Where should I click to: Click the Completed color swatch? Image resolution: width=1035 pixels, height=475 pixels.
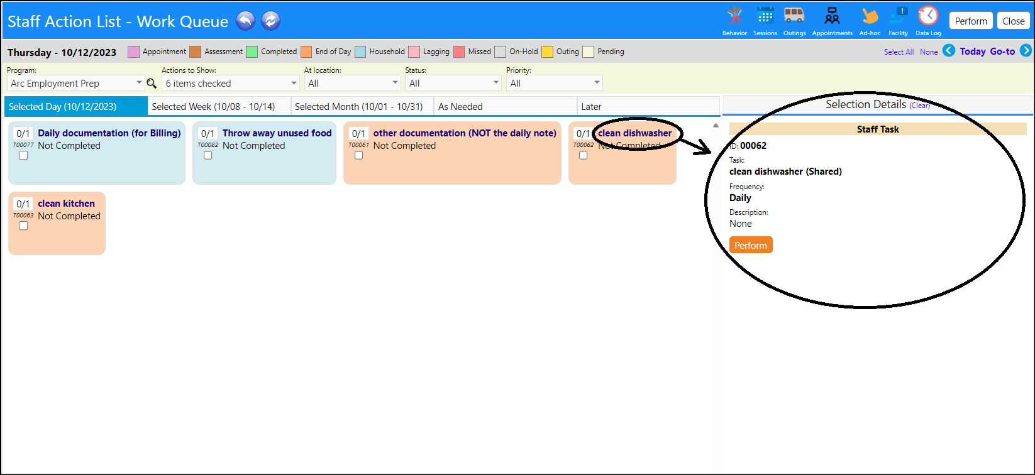[x=252, y=52]
